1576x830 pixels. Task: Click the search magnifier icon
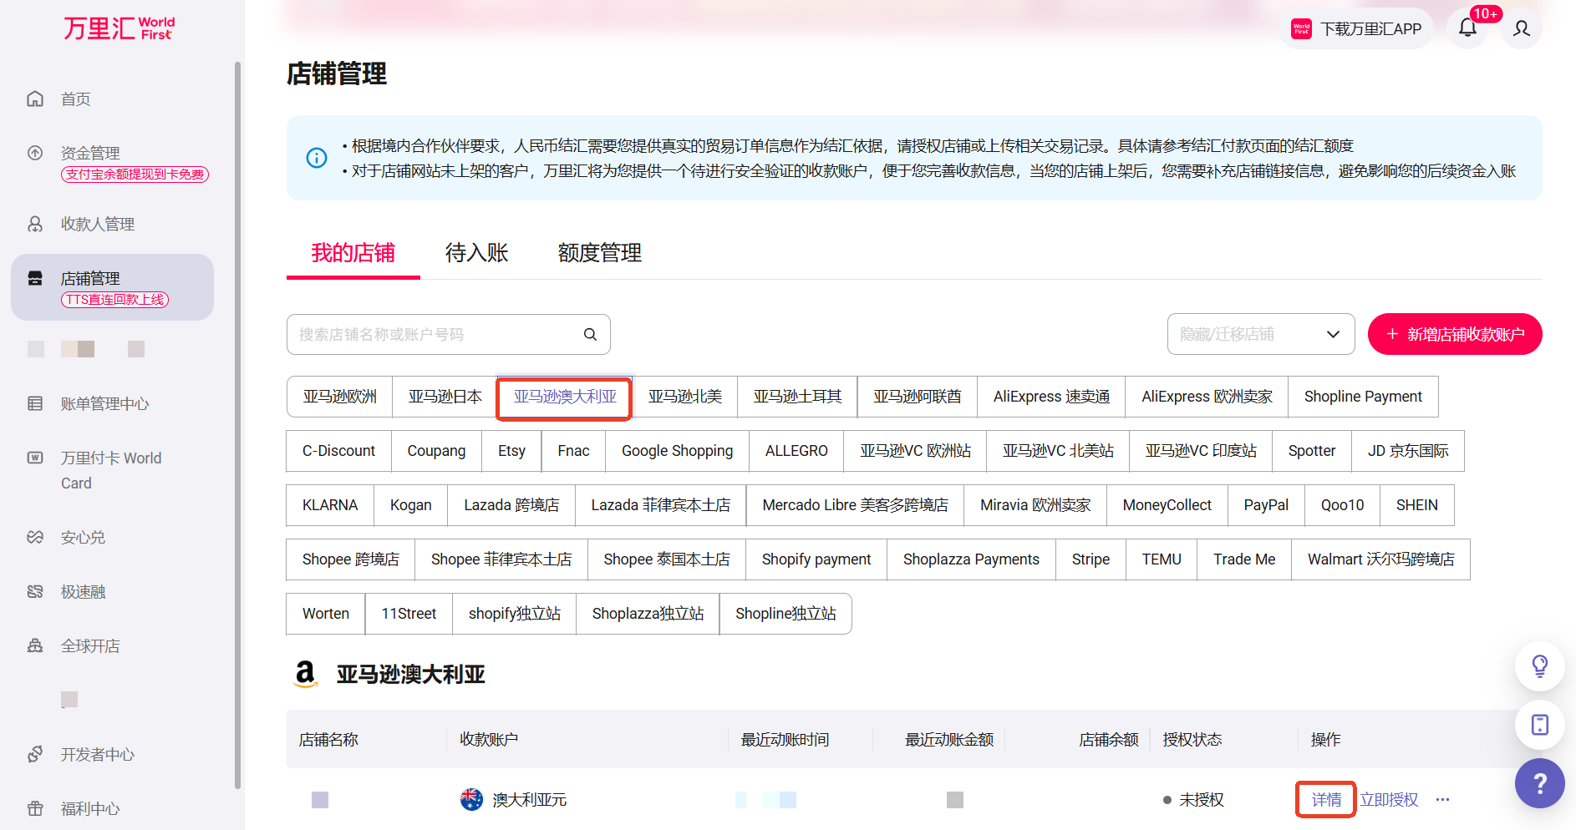pyautogui.click(x=590, y=335)
